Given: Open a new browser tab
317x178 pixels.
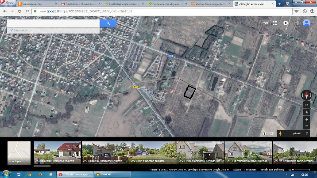Looking at the screenshot, I should tap(279, 3).
